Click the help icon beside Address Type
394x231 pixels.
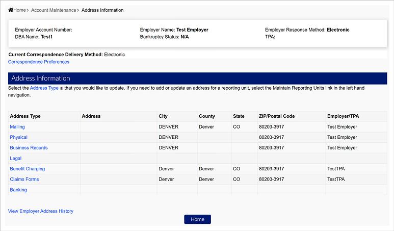(x=62, y=89)
